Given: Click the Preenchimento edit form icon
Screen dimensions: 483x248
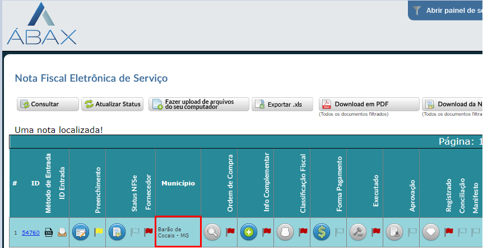Looking at the screenshot, I should click(x=81, y=232).
